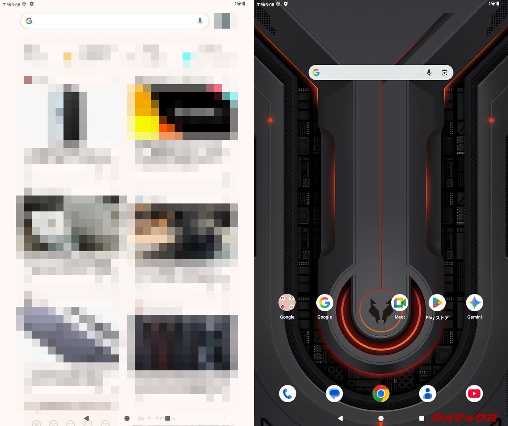Tap the home screen Google search widget
The height and width of the screenshot is (426, 508).
pos(369,73)
